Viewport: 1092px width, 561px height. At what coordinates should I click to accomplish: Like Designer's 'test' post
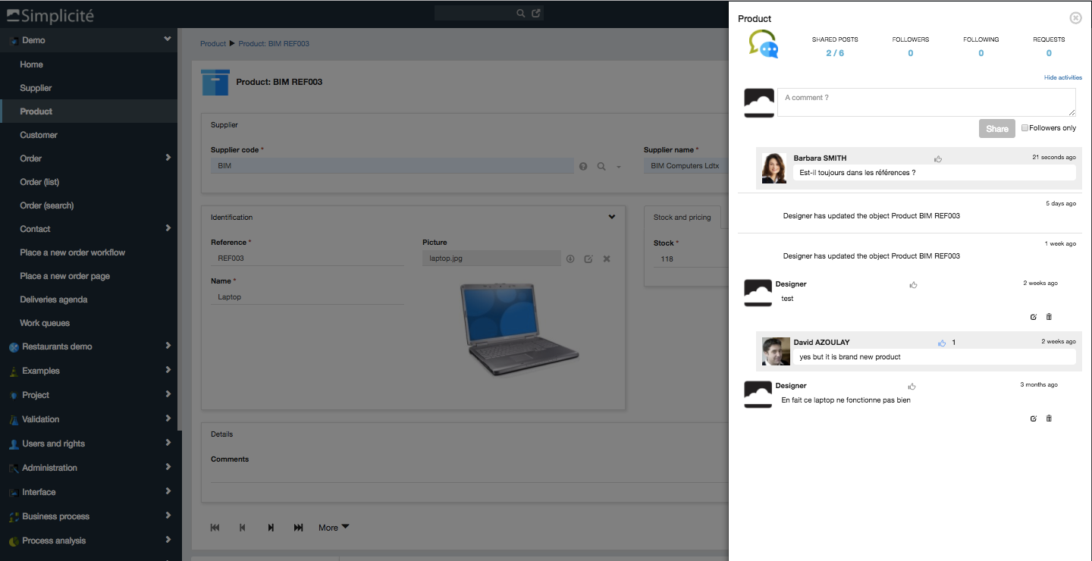(x=913, y=285)
